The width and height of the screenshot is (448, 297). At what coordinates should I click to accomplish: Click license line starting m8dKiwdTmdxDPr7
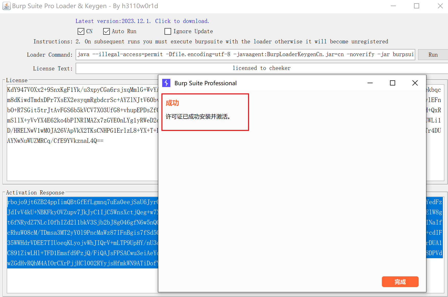tap(83, 100)
